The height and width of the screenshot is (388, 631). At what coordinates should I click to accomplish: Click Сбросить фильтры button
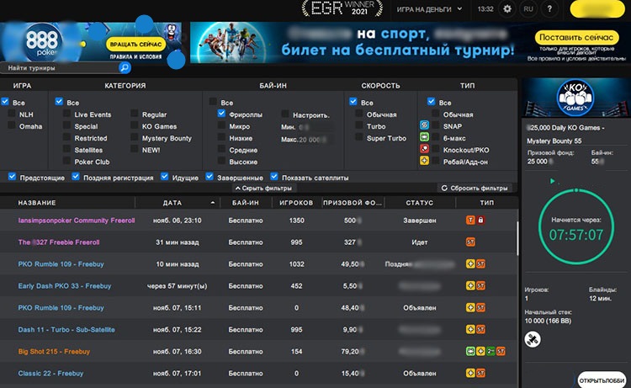[474, 188]
